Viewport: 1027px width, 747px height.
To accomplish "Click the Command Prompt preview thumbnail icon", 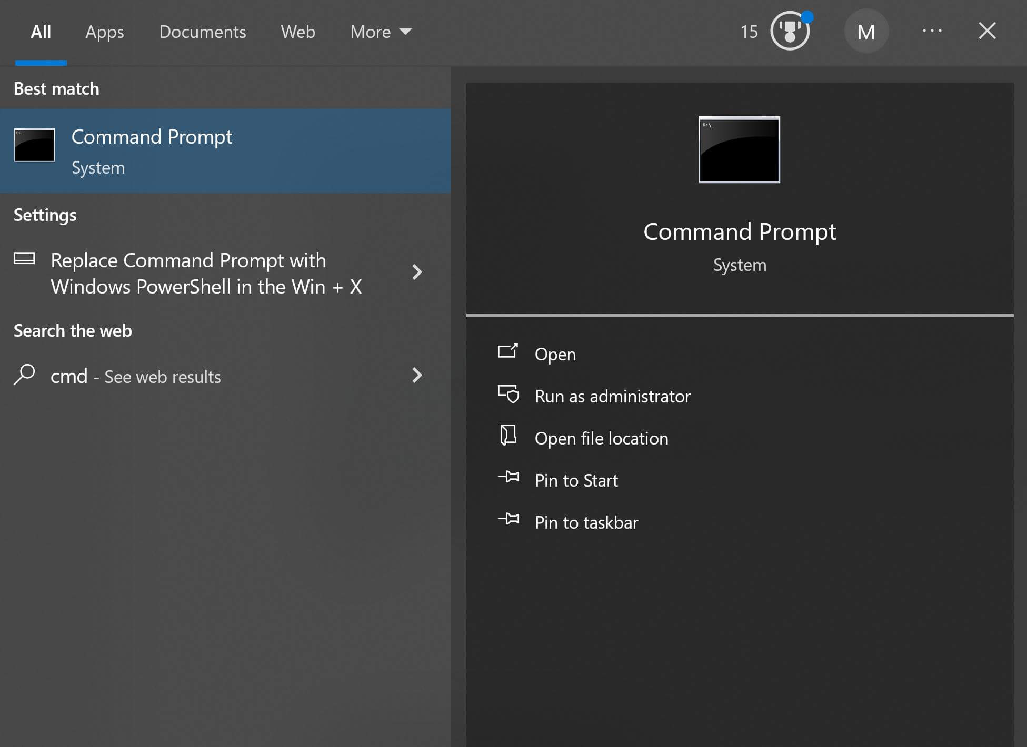I will tap(739, 149).
